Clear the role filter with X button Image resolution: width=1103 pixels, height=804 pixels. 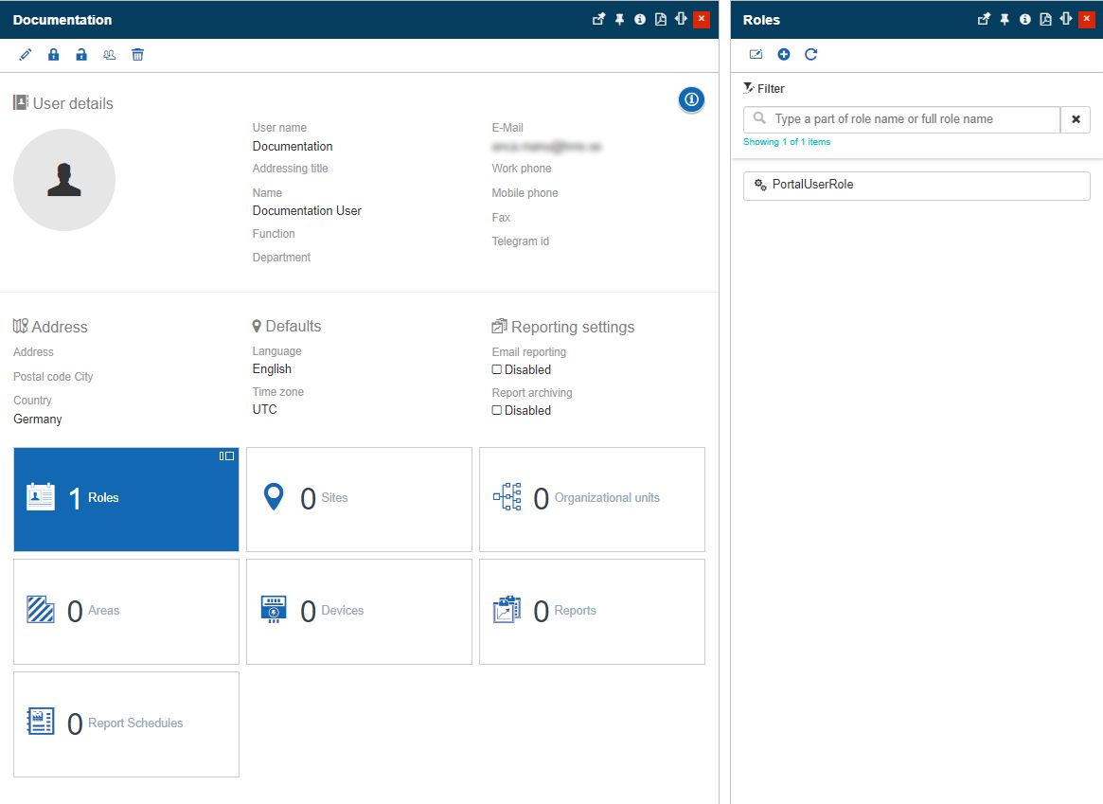click(x=1076, y=119)
